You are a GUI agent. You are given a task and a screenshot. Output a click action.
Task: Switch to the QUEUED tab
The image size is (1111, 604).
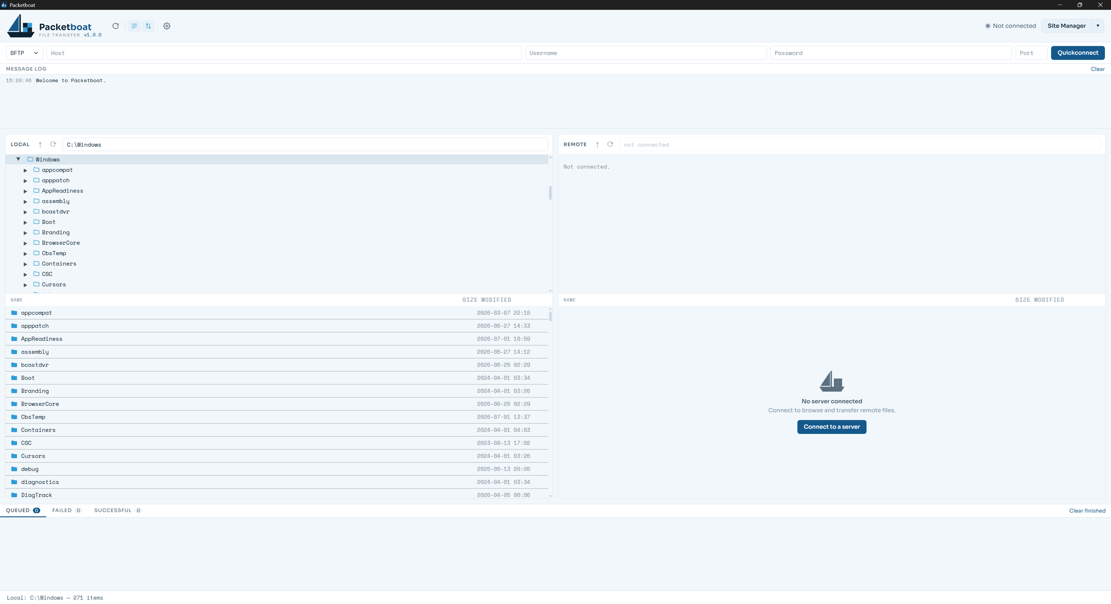pos(23,510)
